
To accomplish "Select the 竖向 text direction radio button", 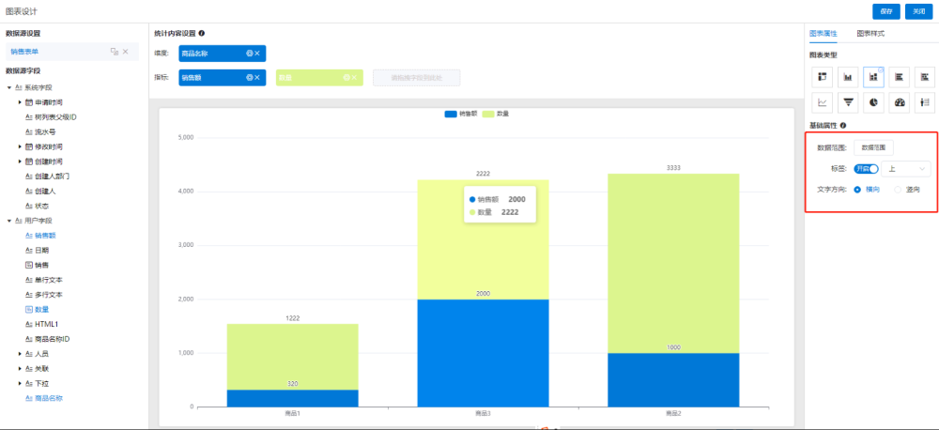I will pos(897,190).
